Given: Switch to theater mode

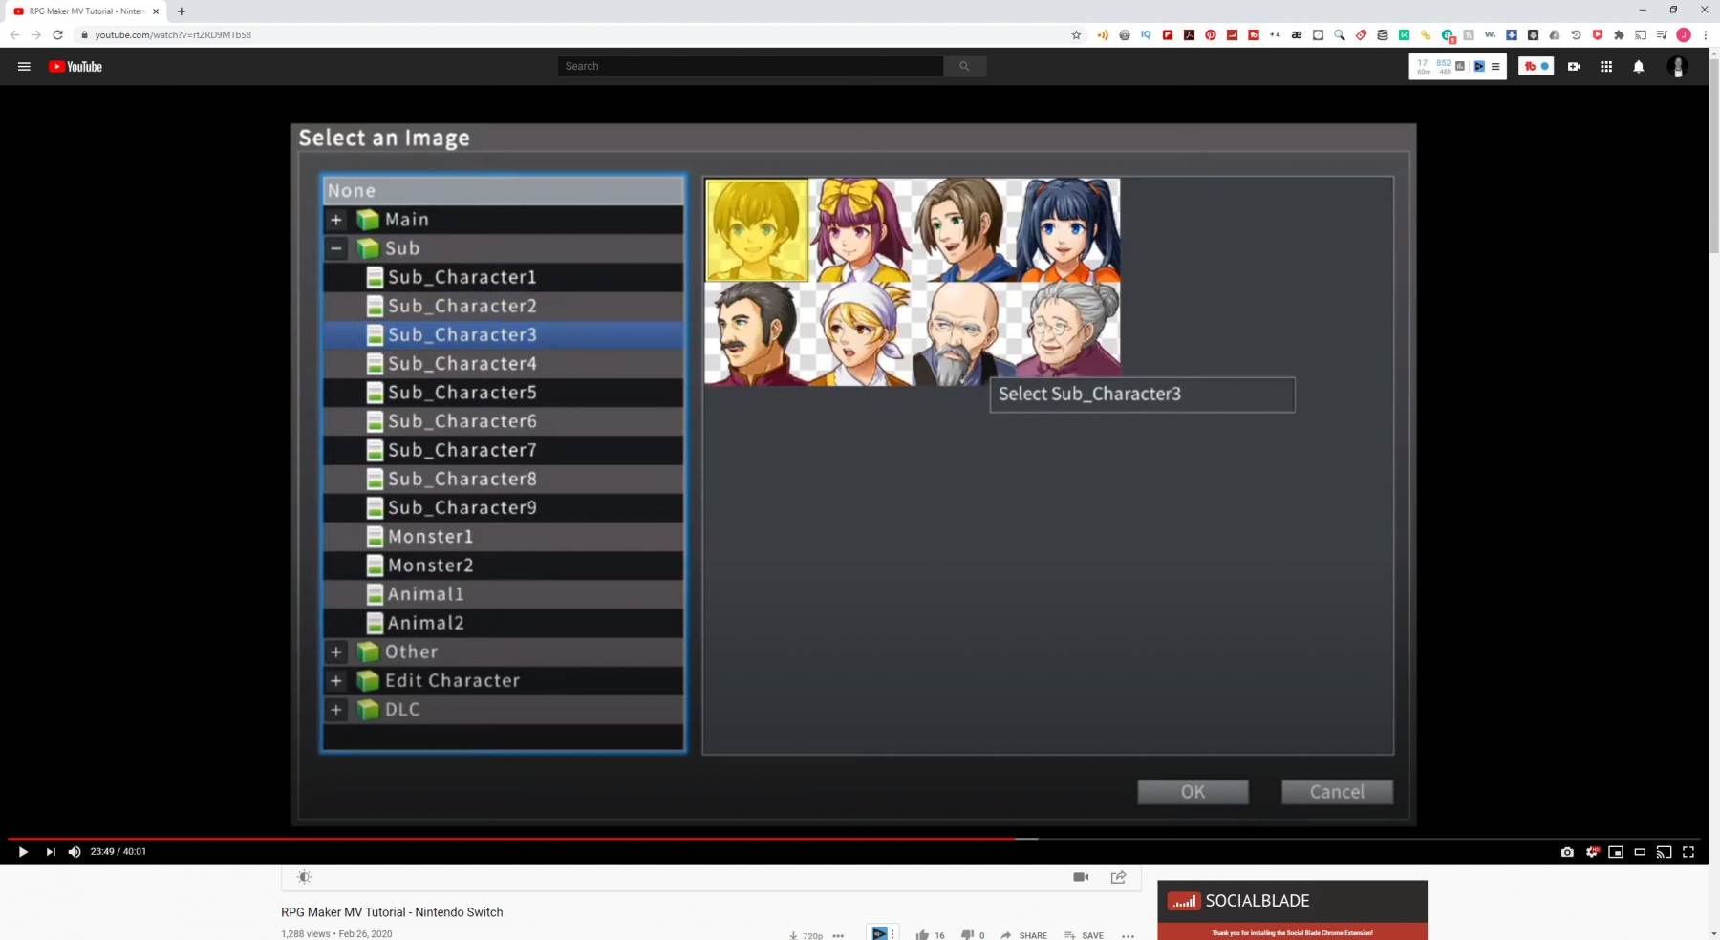Looking at the screenshot, I should (x=1640, y=852).
